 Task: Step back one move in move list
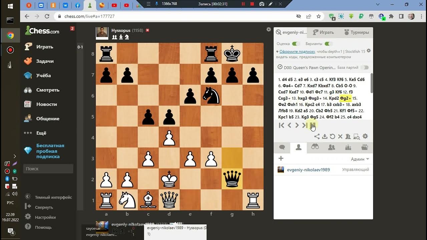tap(290, 125)
